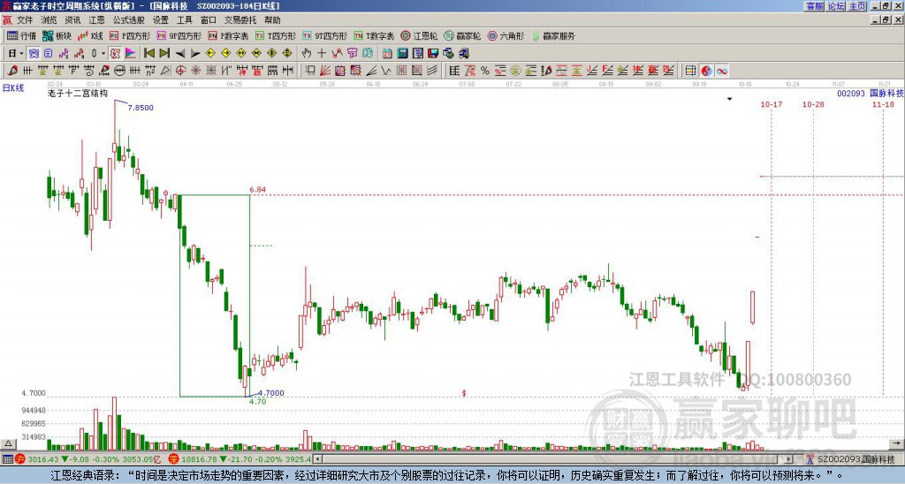Toggle the infinity symbol button
Image resolution: width=905 pixels, height=484 pixels.
click(722, 71)
